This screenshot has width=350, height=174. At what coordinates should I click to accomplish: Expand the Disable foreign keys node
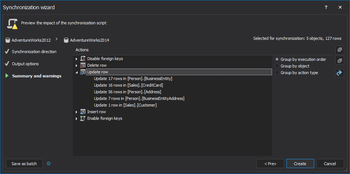point(77,59)
